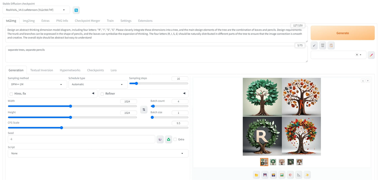Select the grid thumbnail with orange border

(264, 162)
